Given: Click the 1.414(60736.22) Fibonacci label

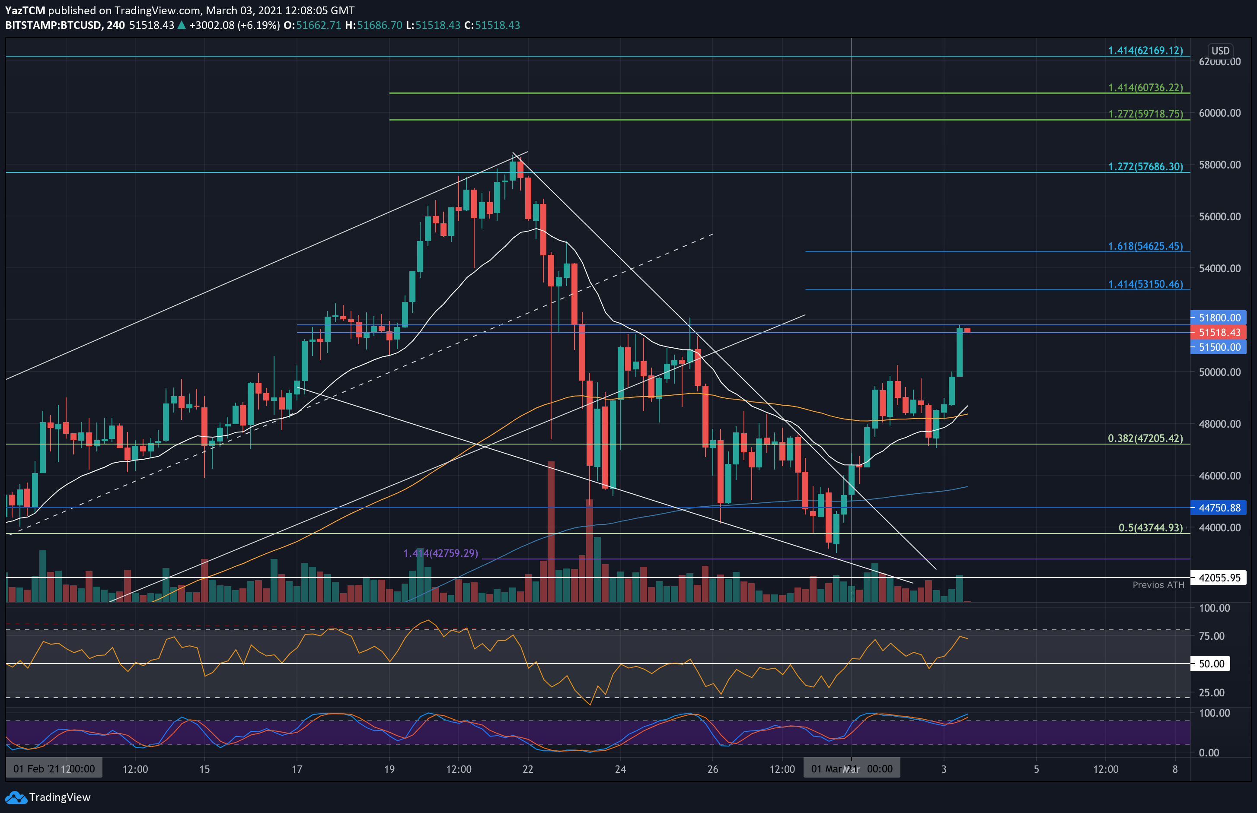Looking at the screenshot, I should pyautogui.click(x=1145, y=87).
